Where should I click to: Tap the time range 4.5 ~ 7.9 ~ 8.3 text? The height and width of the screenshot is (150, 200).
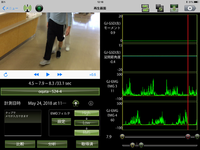tap(50, 83)
